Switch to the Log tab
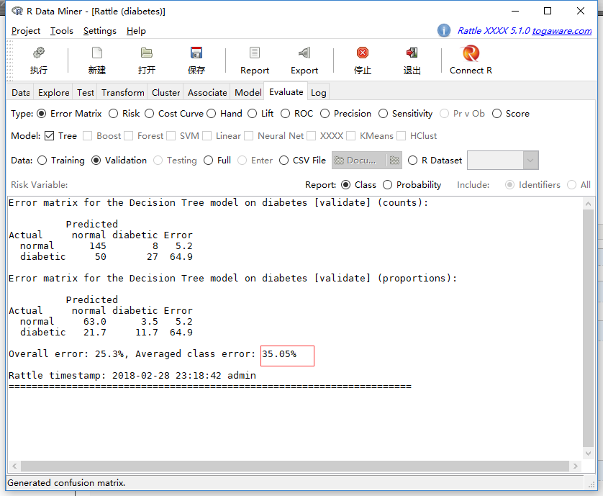This screenshot has width=603, height=496. [319, 92]
